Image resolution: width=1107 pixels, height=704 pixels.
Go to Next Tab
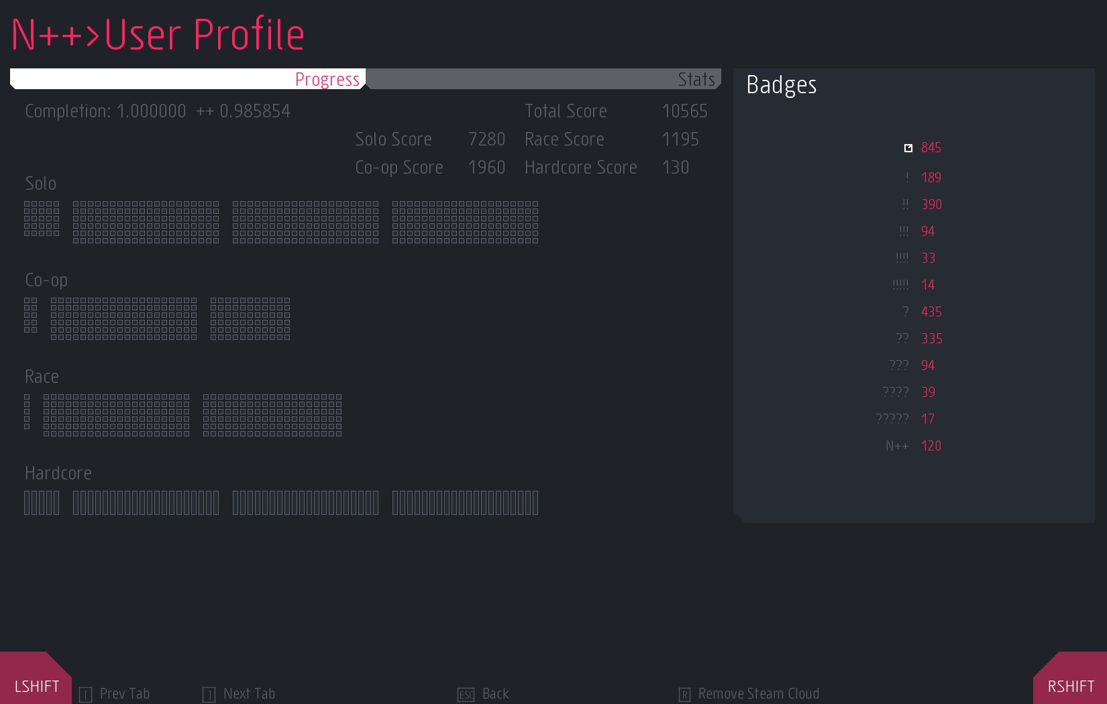pos(249,694)
